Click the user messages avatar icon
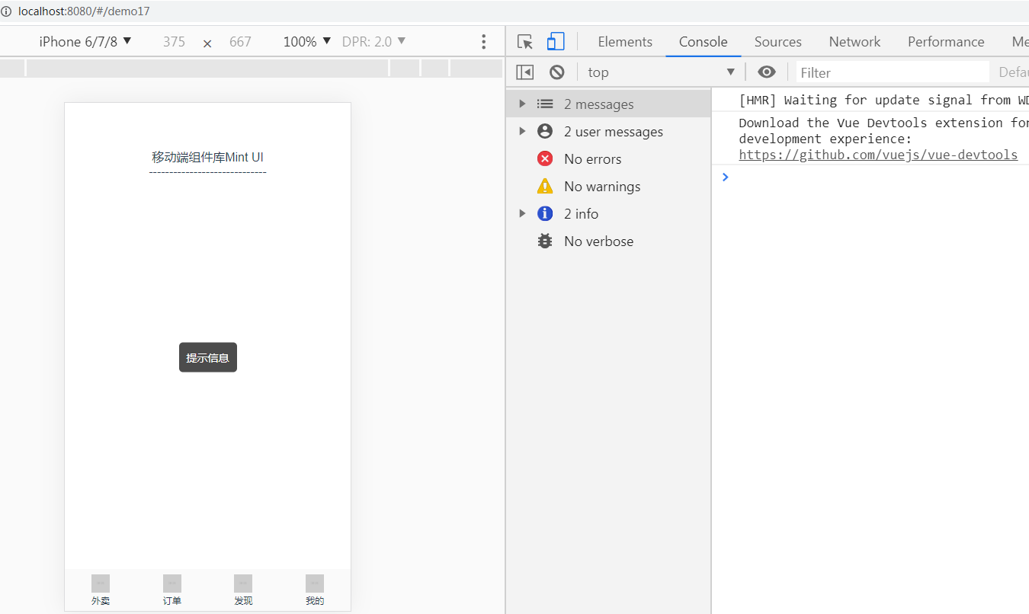The height and width of the screenshot is (614, 1029). click(x=545, y=131)
